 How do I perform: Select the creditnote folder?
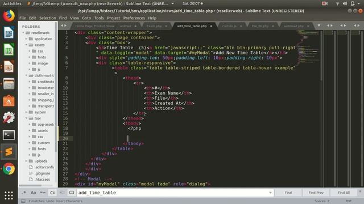[x=45, y=82]
